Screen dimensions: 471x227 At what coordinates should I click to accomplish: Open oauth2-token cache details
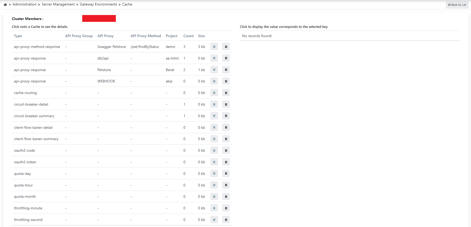pos(214,162)
